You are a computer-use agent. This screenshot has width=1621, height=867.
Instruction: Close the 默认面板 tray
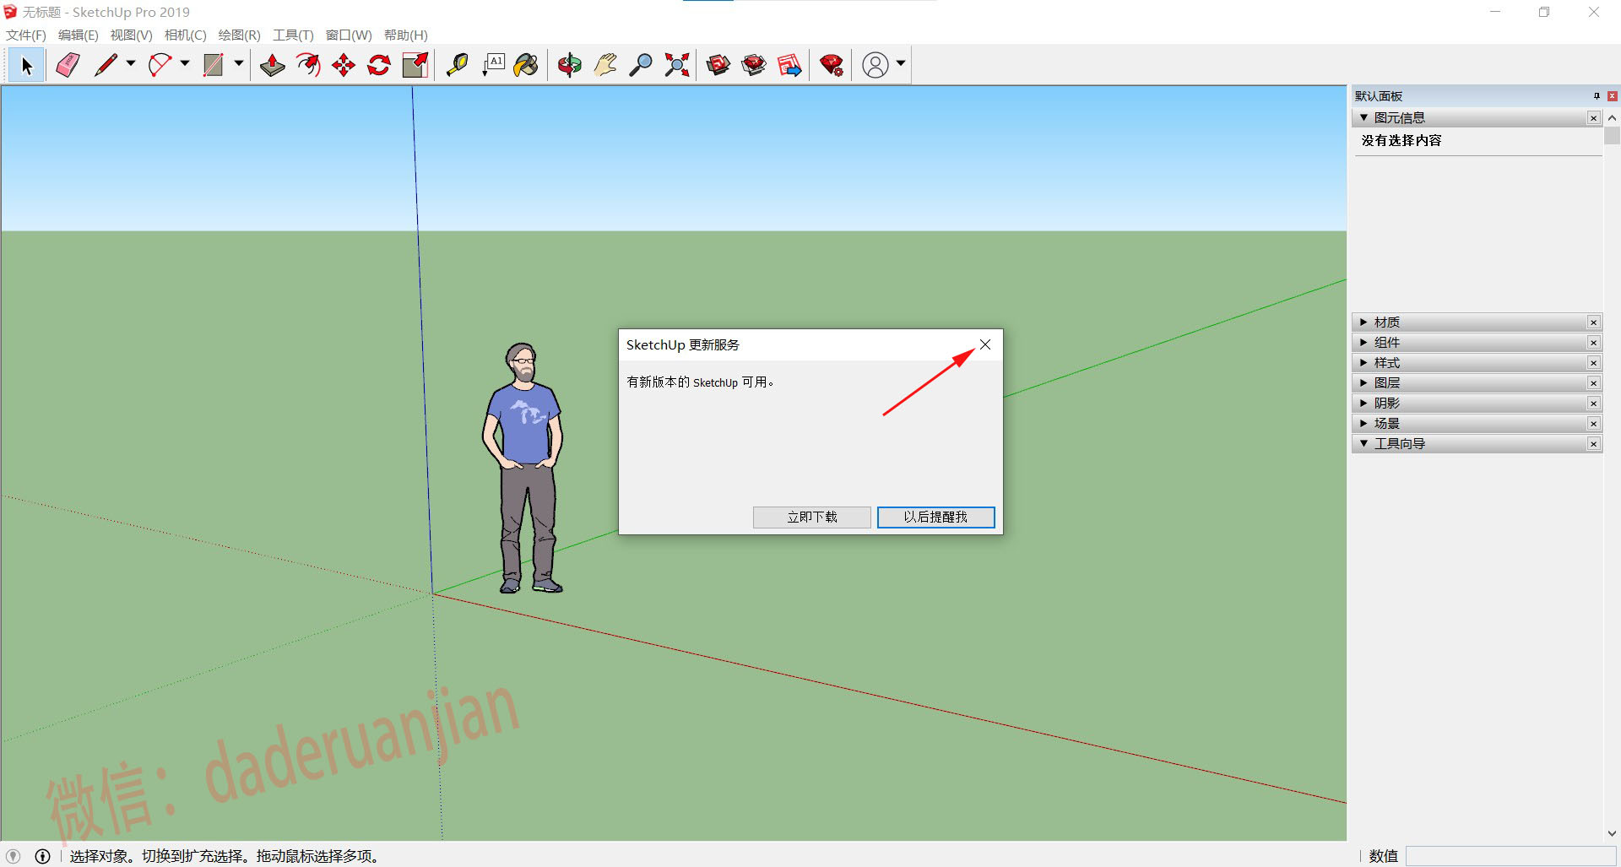(1612, 96)
